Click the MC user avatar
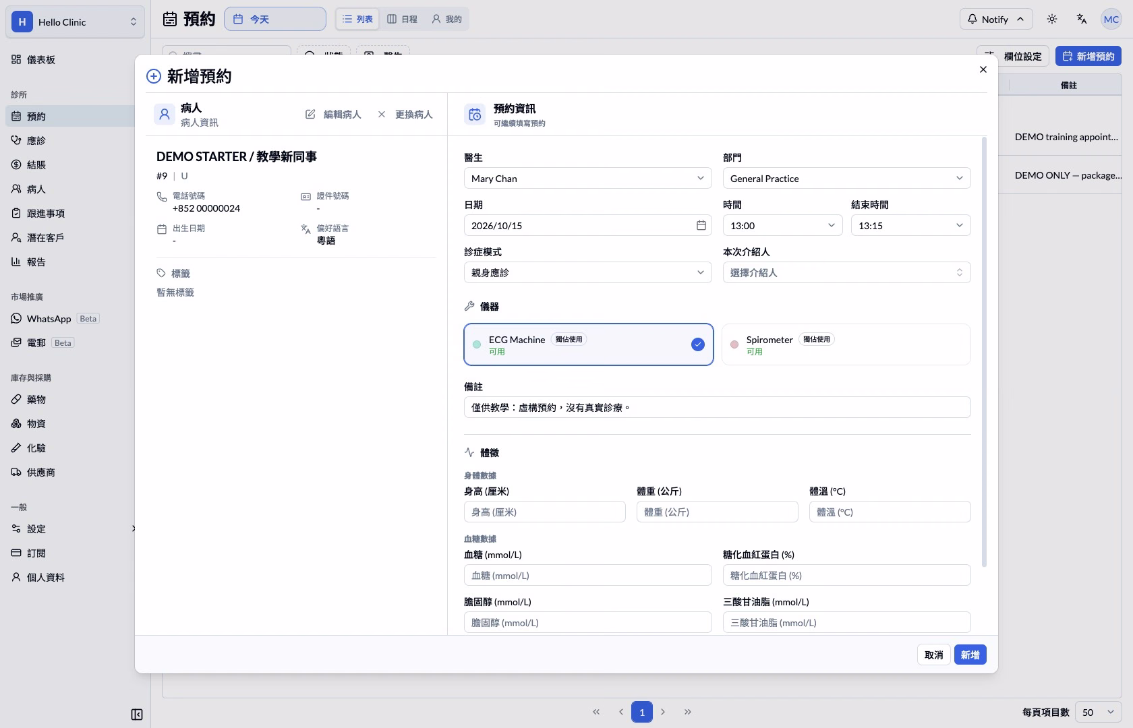Image resolution: width=1133 pixels, height=728 pixels. (1111, 19)
